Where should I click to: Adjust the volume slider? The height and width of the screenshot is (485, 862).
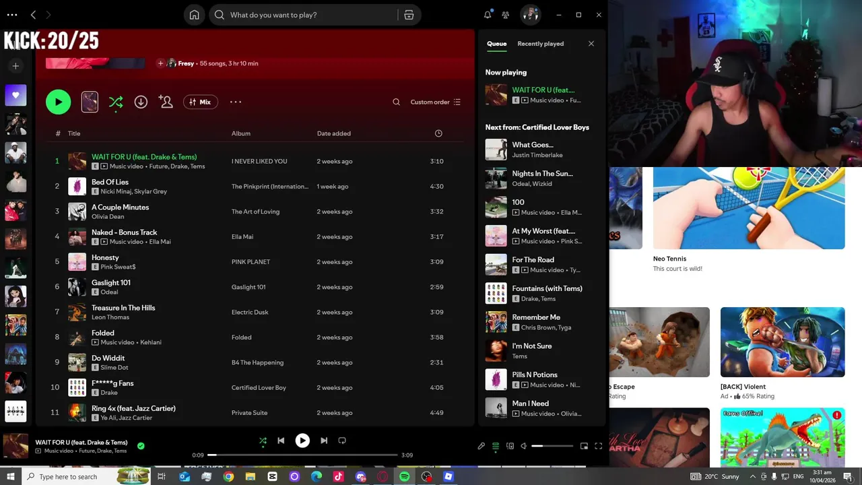[x=552, y=446]
